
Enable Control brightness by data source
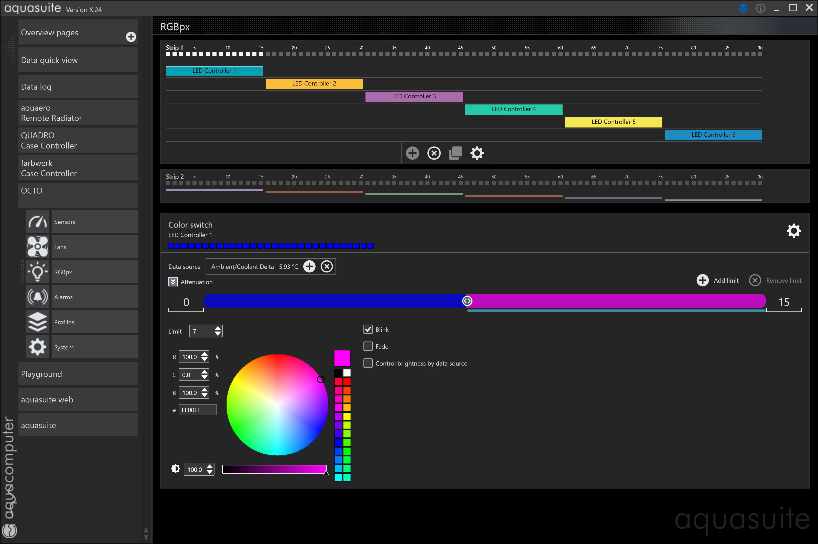click(368, 363)
